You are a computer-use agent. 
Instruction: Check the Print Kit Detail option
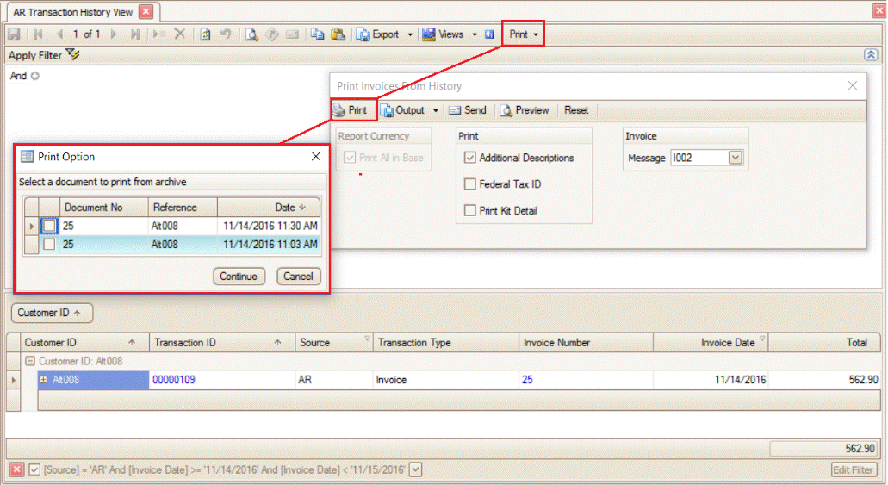470,210
